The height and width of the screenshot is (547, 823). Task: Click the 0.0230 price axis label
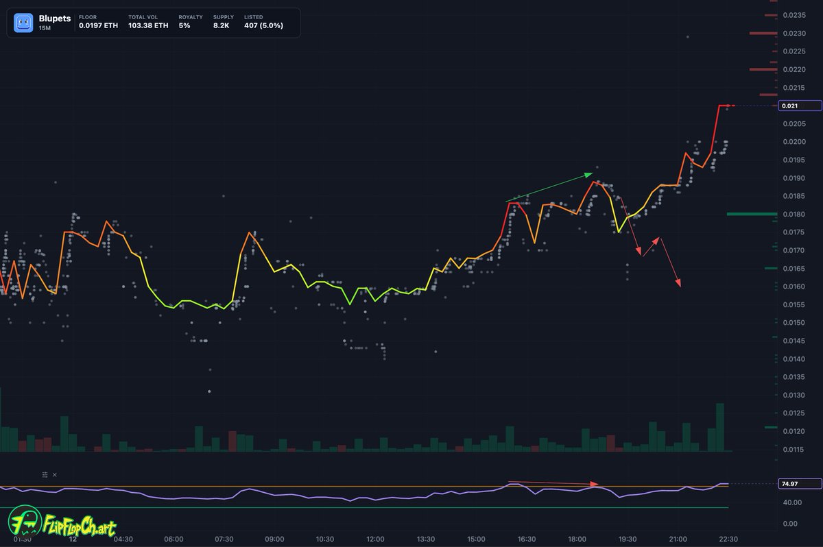(x=794, y=33)
